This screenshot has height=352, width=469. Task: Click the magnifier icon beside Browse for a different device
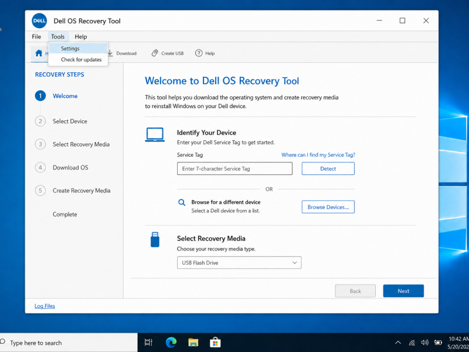click(182, 202)
